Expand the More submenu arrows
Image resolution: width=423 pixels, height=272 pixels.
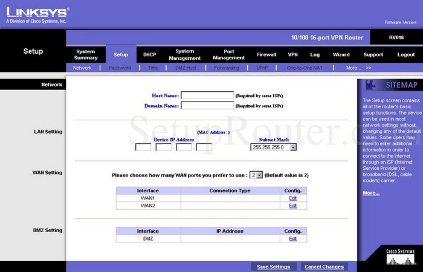click(x=368, y=68)
